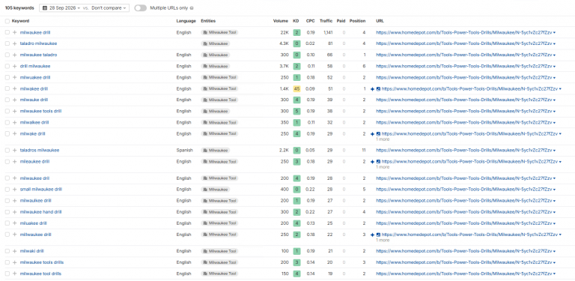575x281 pixels.
Task: Click 'Milwaukee Tool' entity chip in 'milwuakee drill' row
Action: 219,77
